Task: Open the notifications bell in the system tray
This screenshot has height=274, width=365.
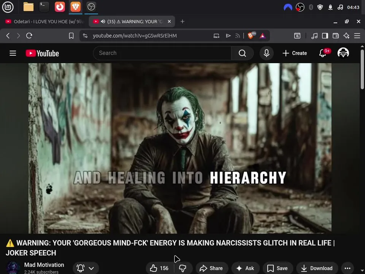Action: coord(330,7)
